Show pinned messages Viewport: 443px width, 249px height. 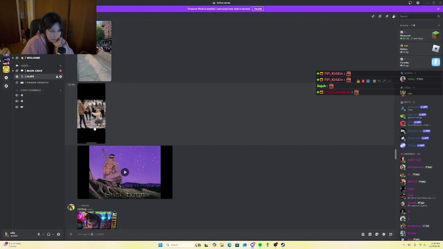[x=387, y=16]
